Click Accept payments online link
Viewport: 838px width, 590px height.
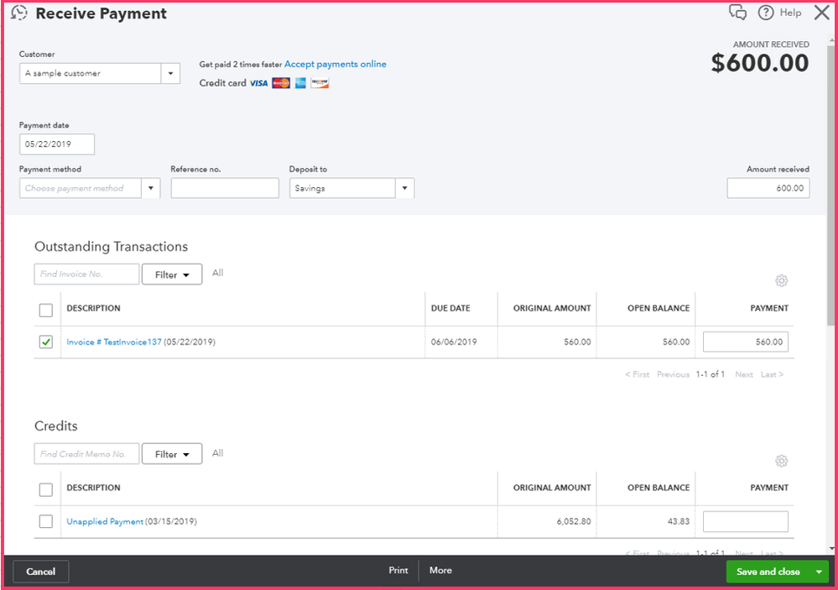335,64
